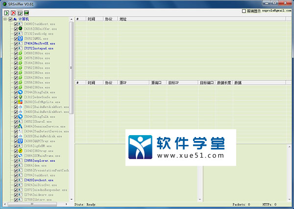This screenshot has width=294, height=209.
Task: Start capture with the green arrow toolbar icon
Action: point(6,13)
